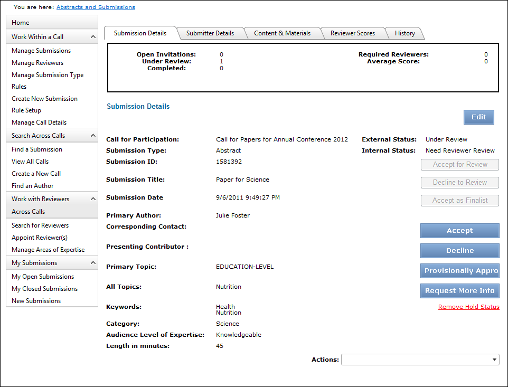508x387 pixels.
Task: Open the History tab
Action: 404,33
